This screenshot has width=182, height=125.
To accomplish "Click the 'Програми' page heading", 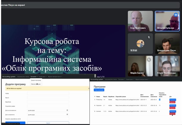I will [x=99, y=87].
